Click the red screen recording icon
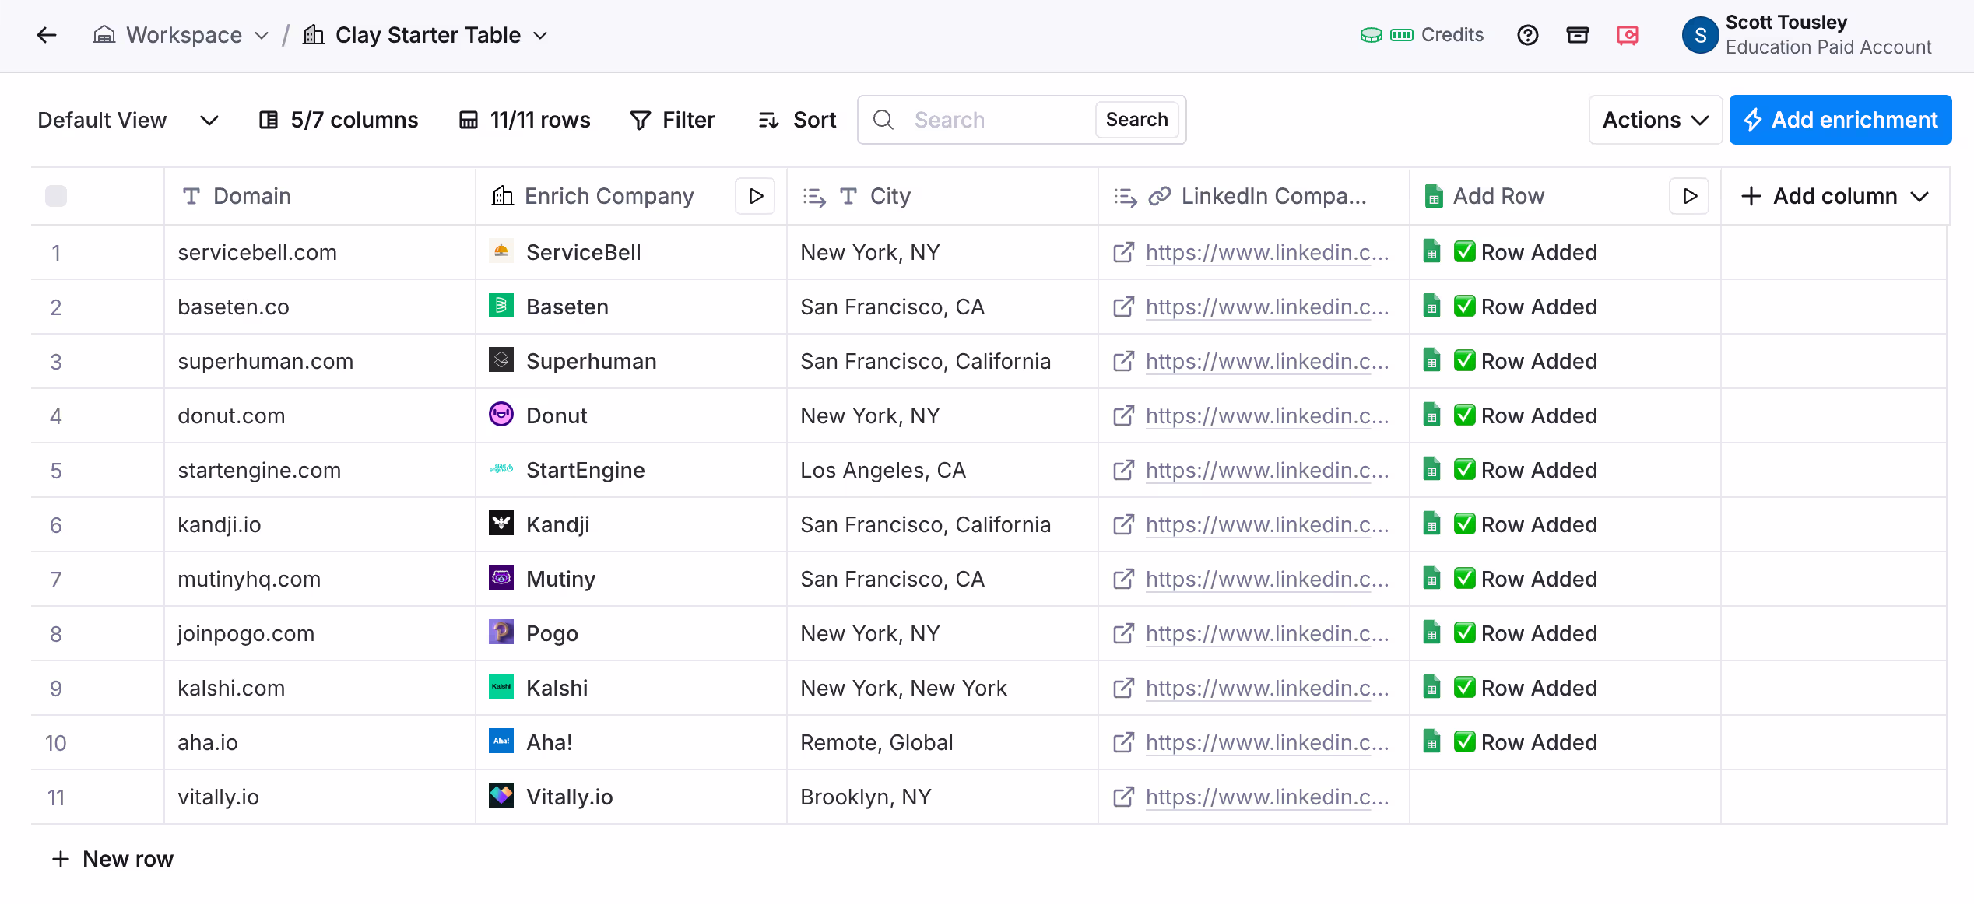The width and height of the screenshot is (1974, 904). click(1627, 35)
